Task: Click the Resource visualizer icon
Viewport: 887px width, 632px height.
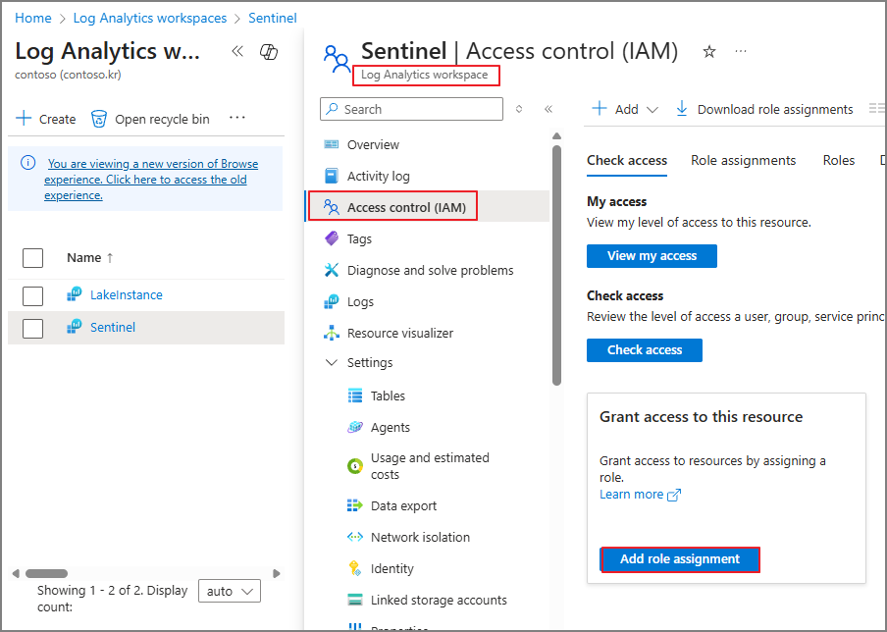Action: (x=332, y=333)
